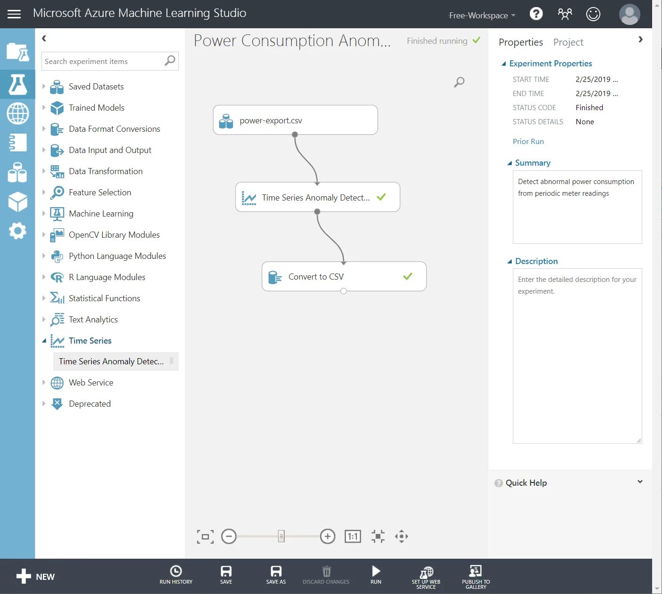Collapse the Time Series category
Viewport: 662px width, 594px height.
pyautogui.click(x=44, y=340)
